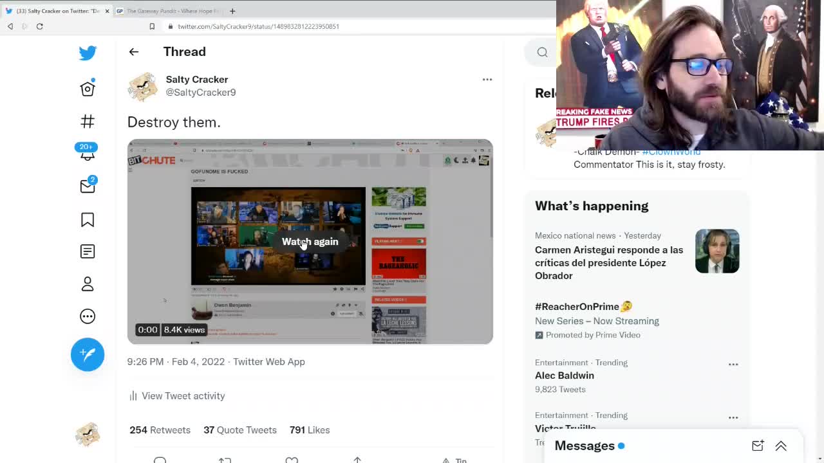The height and width of the screenshot is (463, 824).
Task: Click the bookmark icon in address bar
Action: pos(152,26)
